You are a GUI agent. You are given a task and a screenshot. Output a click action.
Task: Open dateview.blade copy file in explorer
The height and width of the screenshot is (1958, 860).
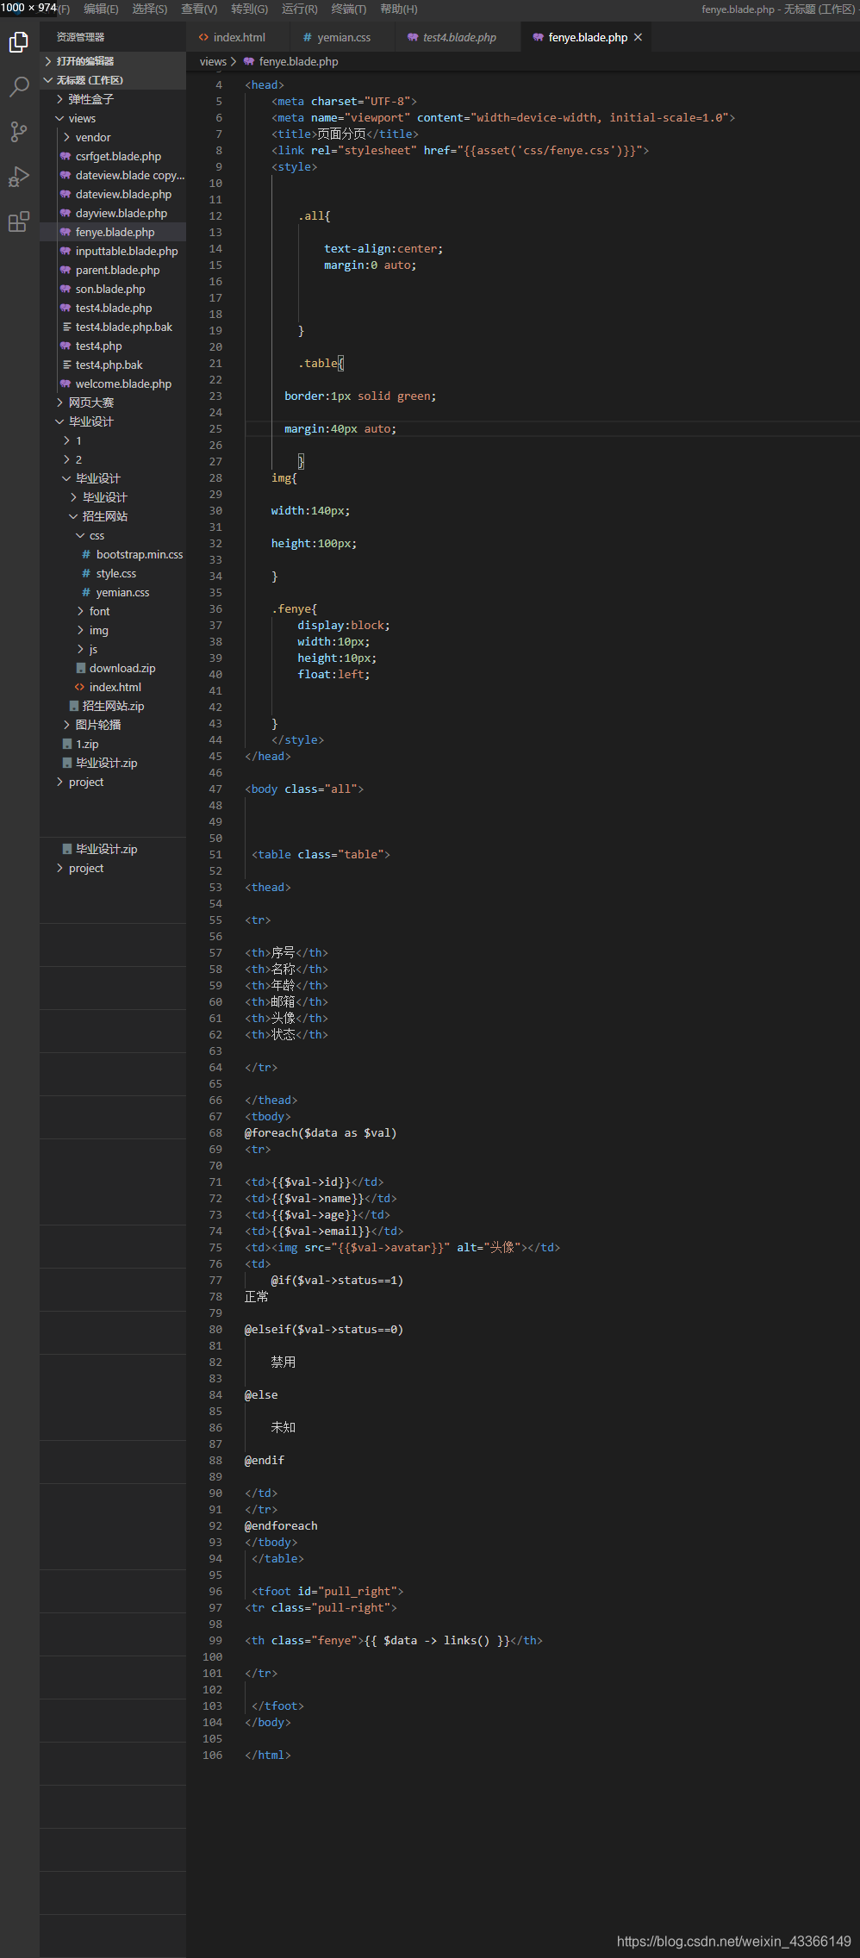click(113, 175)
